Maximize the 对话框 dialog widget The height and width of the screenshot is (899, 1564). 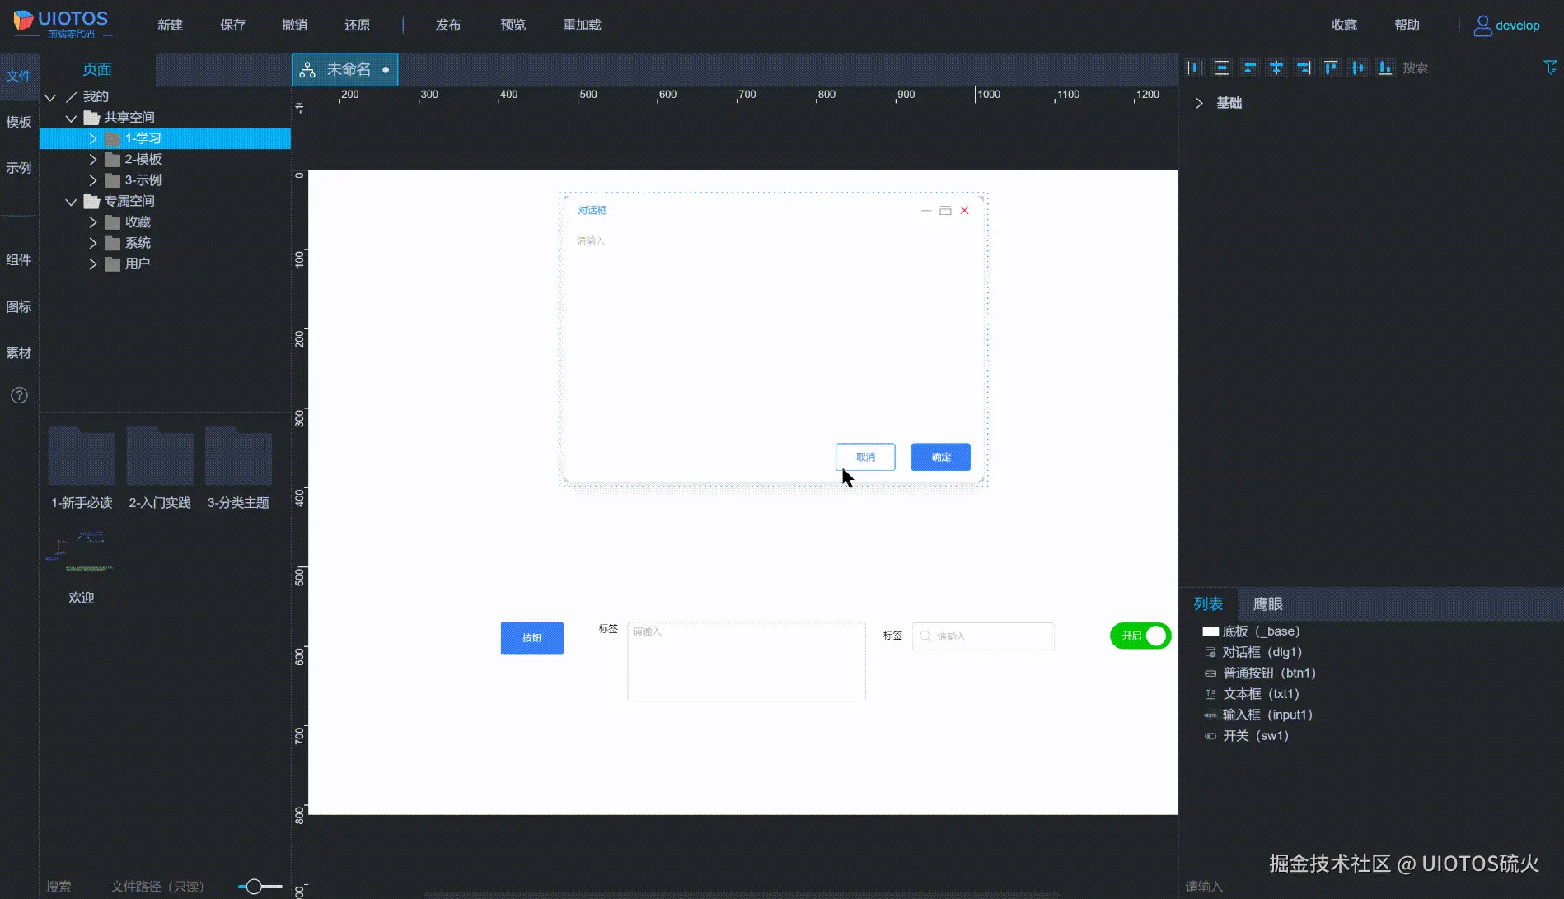tap(945, 211)
